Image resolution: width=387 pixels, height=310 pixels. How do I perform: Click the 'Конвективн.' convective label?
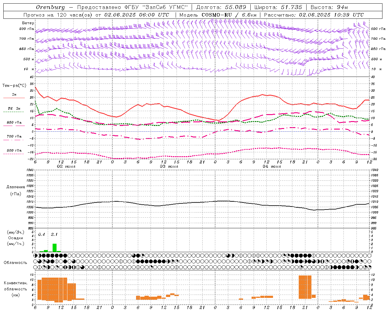[15, 283]
